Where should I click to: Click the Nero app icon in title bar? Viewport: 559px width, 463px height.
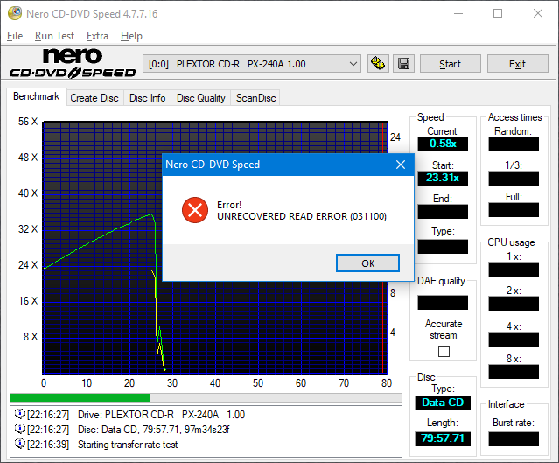pyautogui.click(x=15, y=13)
